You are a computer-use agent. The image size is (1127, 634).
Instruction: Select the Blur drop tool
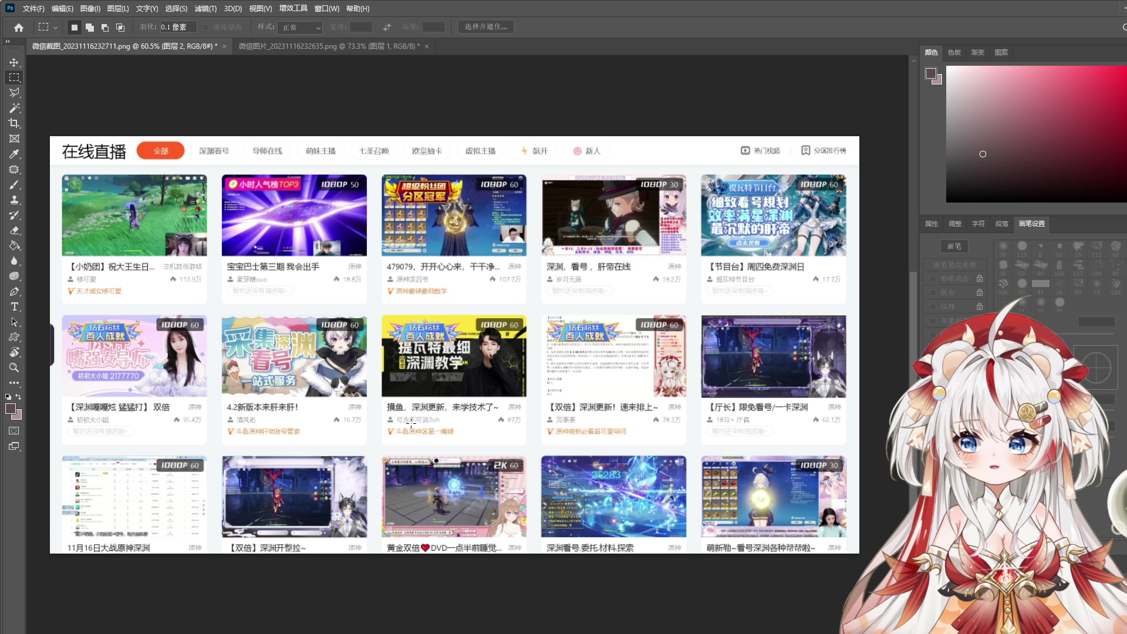(14, 261)
